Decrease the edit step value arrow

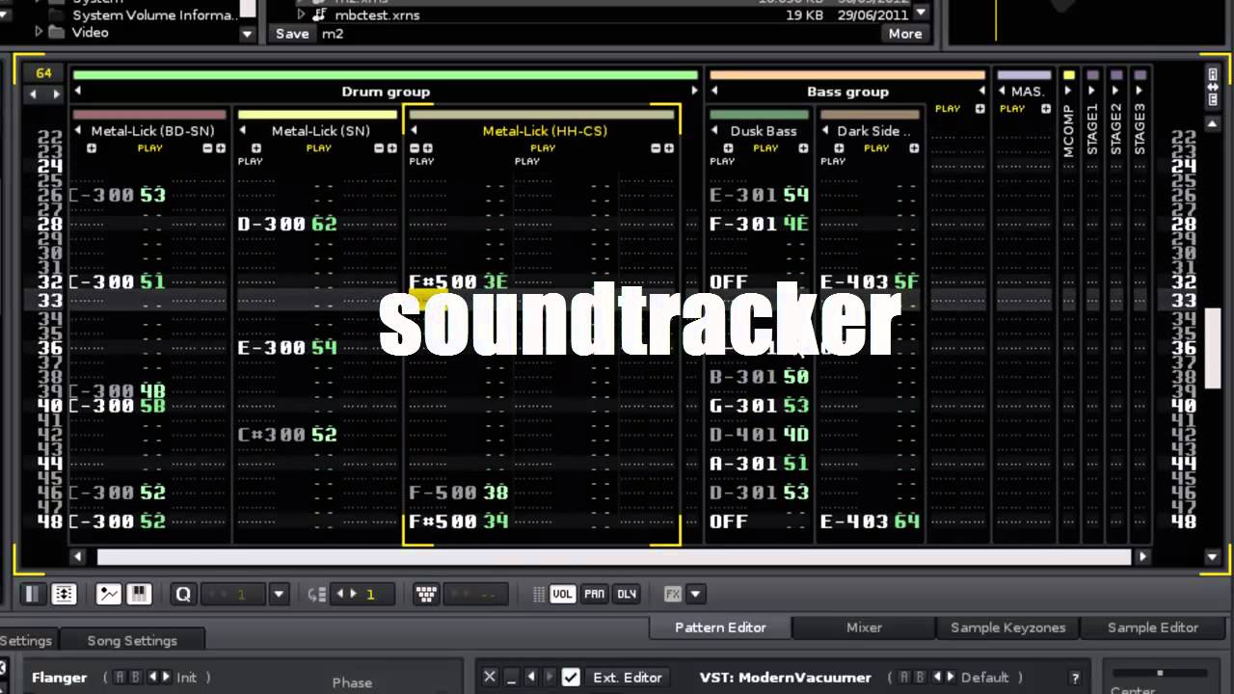[338, 595]
